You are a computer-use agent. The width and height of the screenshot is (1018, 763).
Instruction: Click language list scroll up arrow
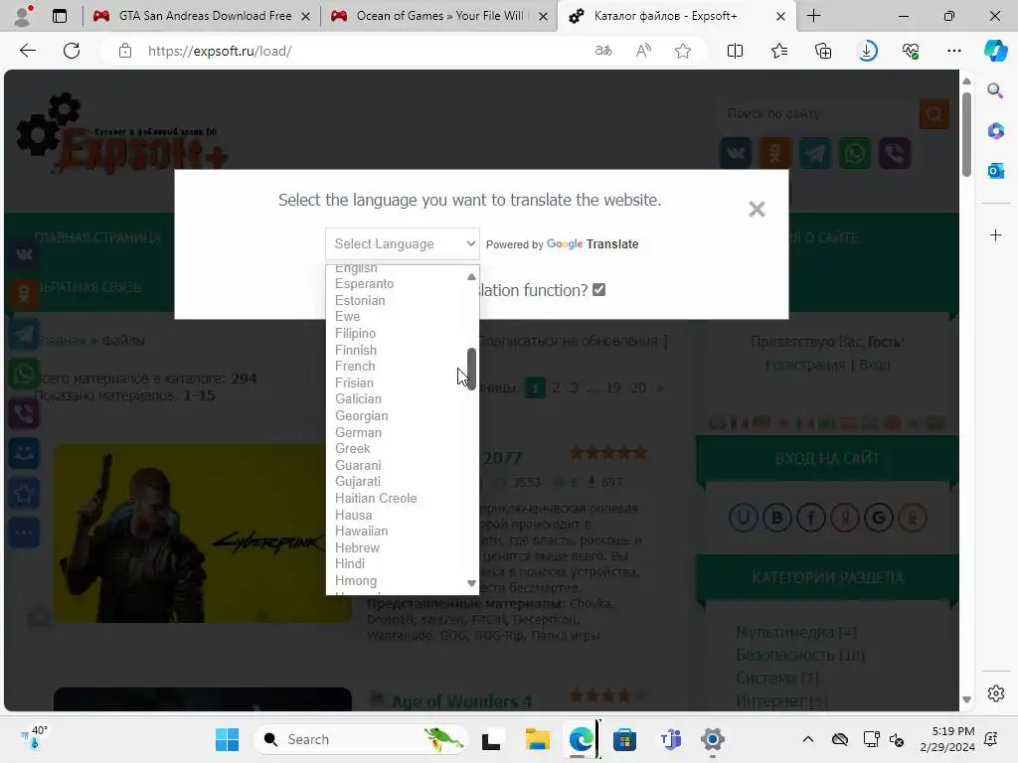[471, 277]
